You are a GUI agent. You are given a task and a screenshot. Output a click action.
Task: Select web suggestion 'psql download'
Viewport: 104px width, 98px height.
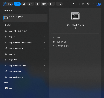(x=25, y=71)
